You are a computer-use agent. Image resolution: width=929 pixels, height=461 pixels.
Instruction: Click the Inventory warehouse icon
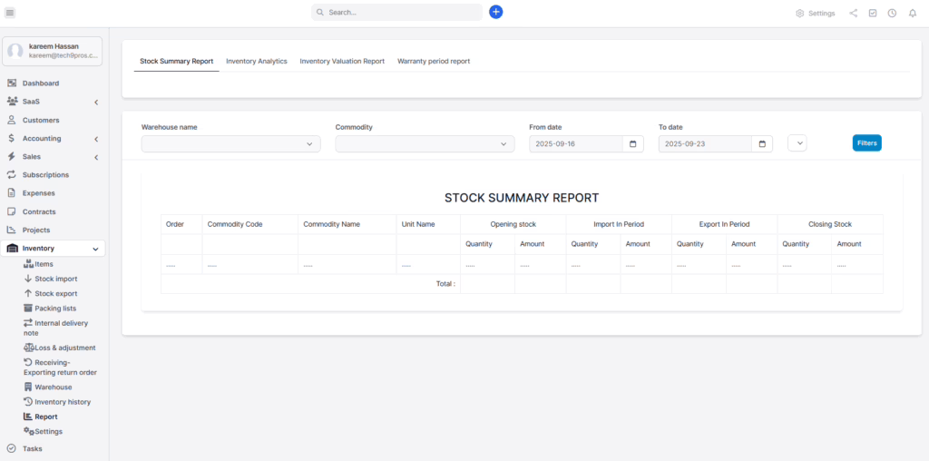[13, 249]
